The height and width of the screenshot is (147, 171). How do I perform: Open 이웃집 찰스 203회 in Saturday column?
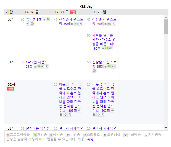coord(71,97)
